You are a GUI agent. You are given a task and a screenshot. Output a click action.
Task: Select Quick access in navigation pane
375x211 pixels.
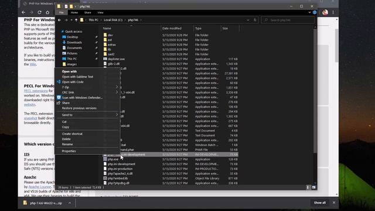(x=73, y=32)
